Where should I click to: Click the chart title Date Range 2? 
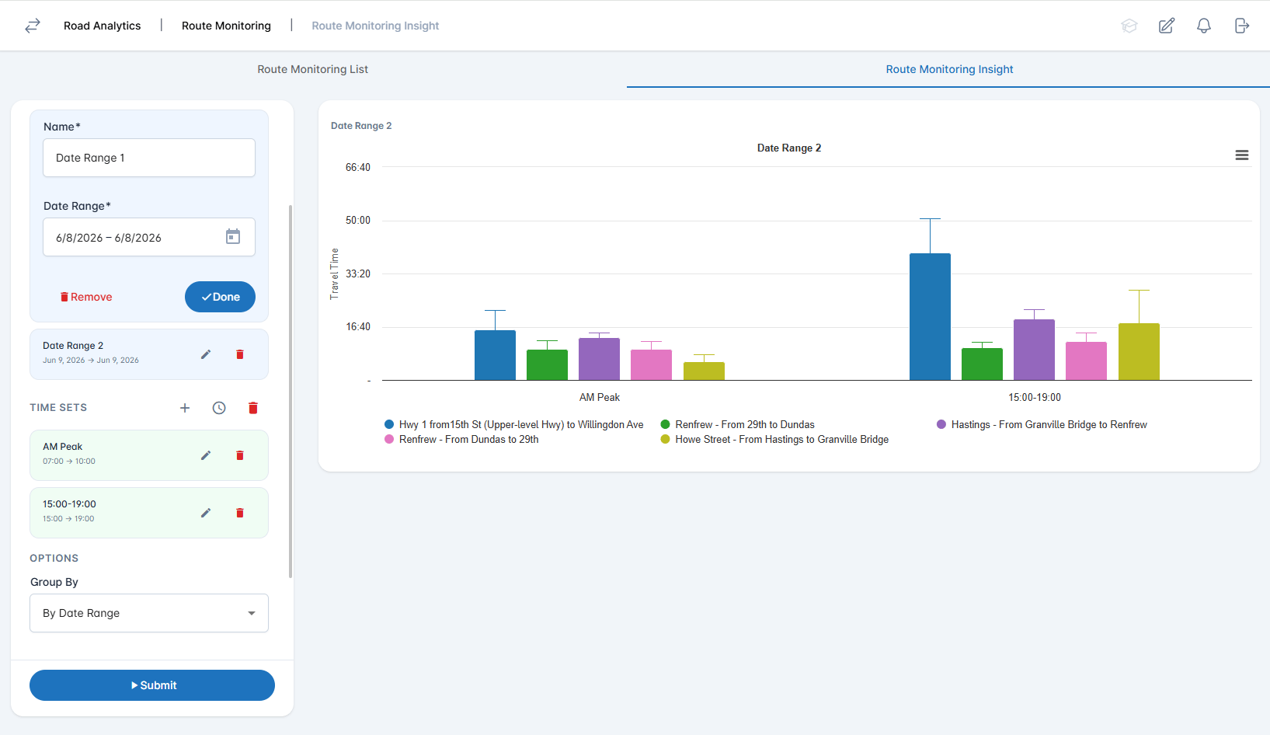pyautogui.click(x=789, y=148)
